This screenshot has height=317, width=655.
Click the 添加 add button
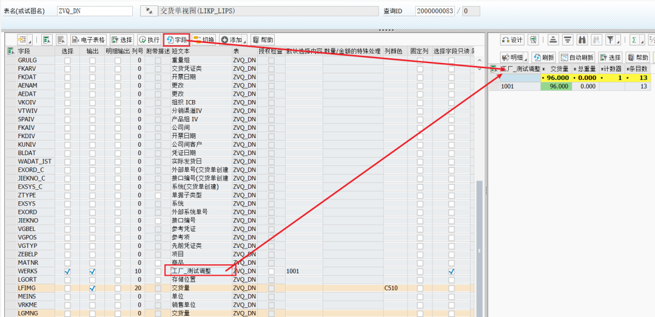[x=231, y=40]
